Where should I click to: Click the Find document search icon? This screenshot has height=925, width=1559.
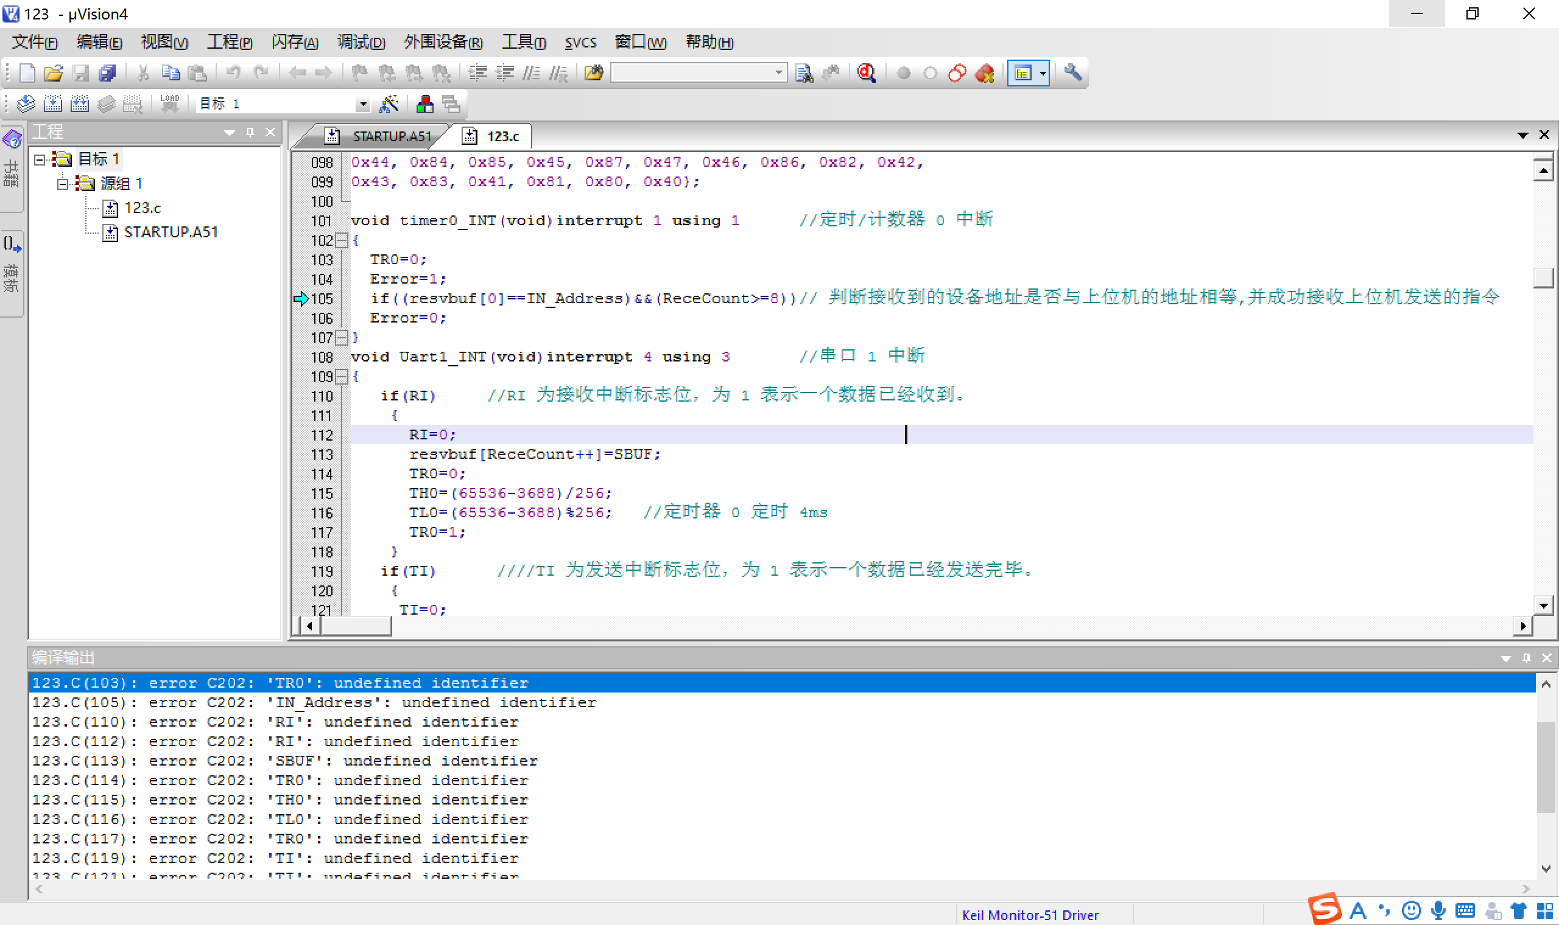click(x=804, y=73)
